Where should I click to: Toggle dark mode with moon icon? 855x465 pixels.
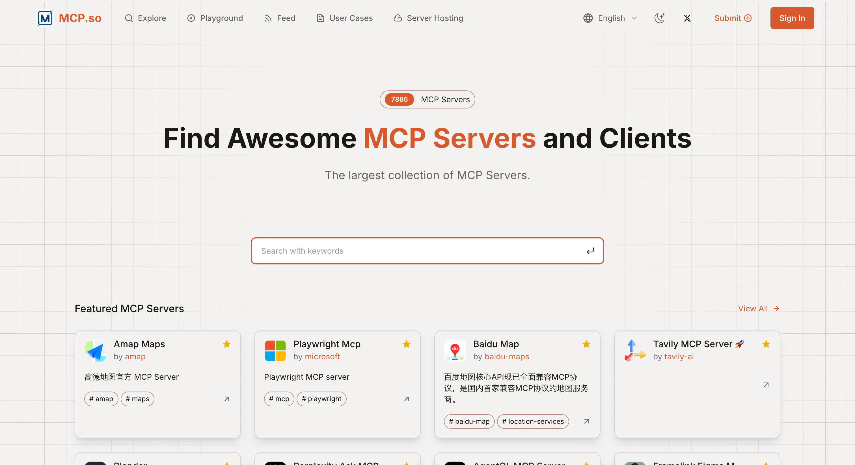point(659,18)
